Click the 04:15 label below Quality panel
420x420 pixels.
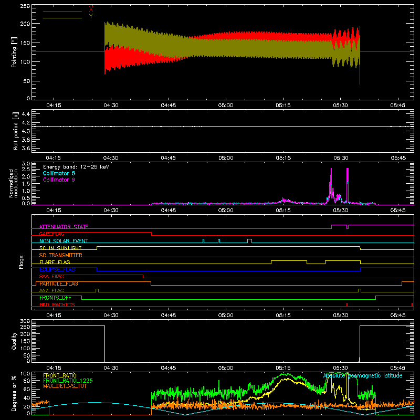[x=54, y=368]
